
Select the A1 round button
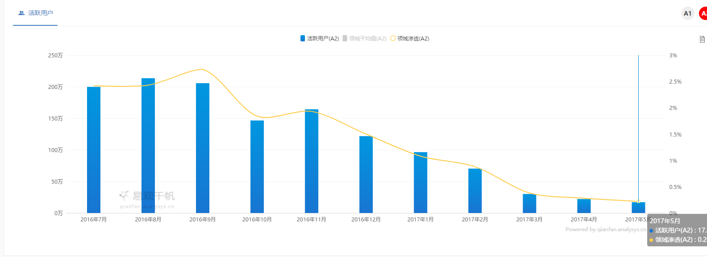coord(687,13)
